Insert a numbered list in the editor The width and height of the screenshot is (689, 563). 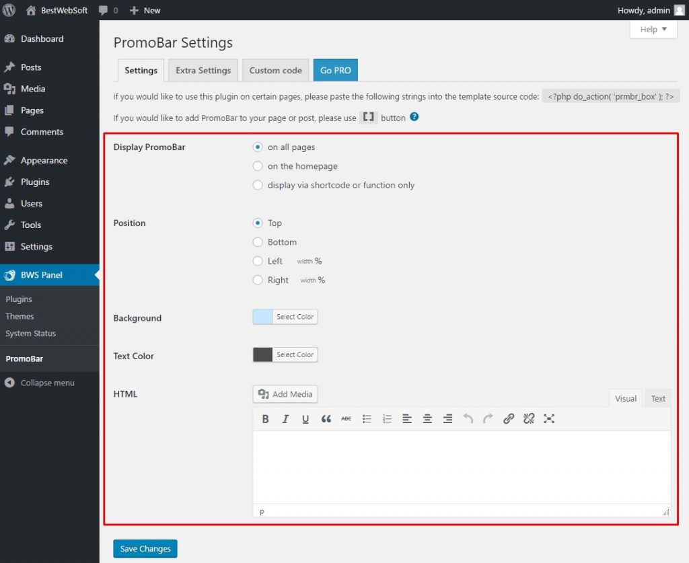click(387, 418)
